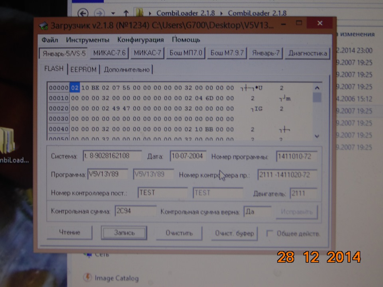Click Explorer back arrow button
The height and width of the screenshot is (287, 383).
(83, 13)
